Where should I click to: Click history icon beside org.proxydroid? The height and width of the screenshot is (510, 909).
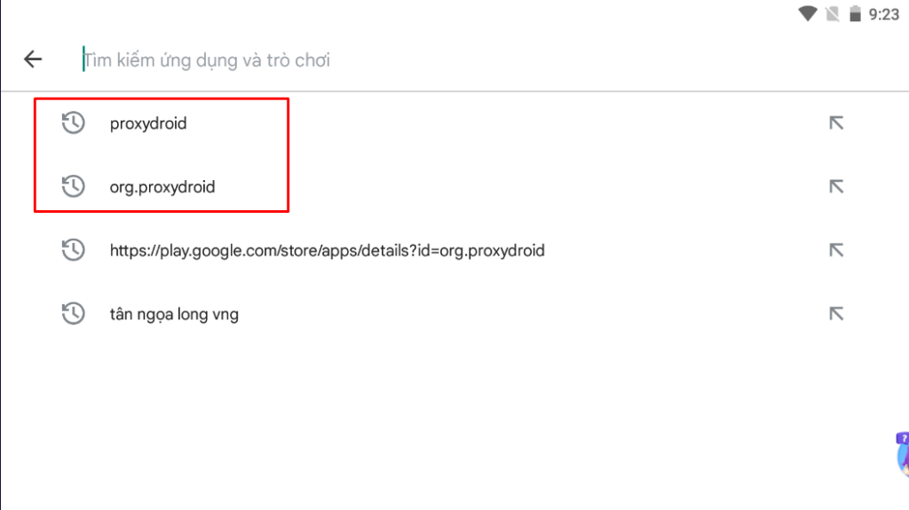point(73,186)
